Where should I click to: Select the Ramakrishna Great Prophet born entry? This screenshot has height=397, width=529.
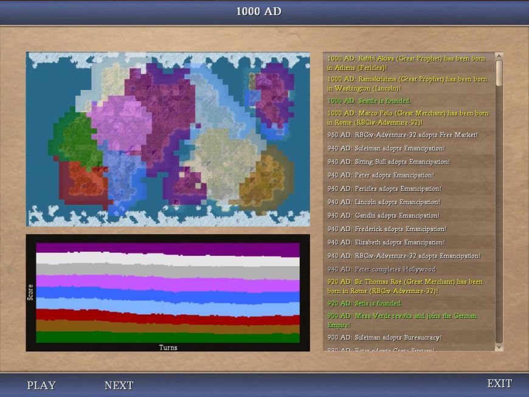coord(407,84)
